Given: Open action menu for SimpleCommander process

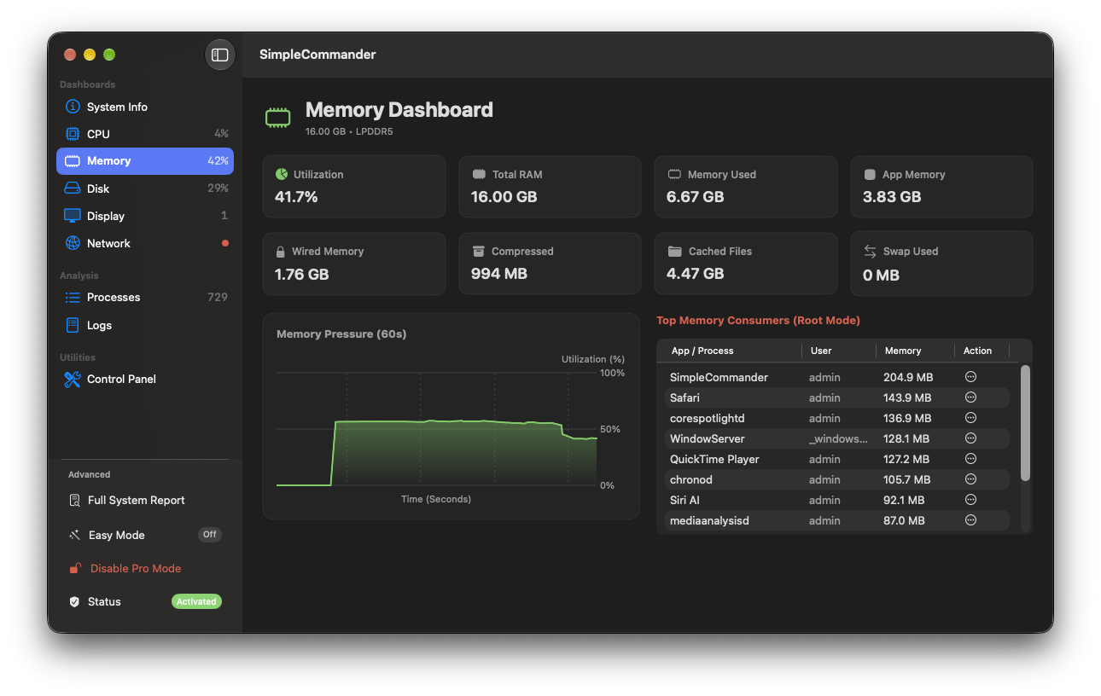Looking at the screenshot, I should (970, 377).
